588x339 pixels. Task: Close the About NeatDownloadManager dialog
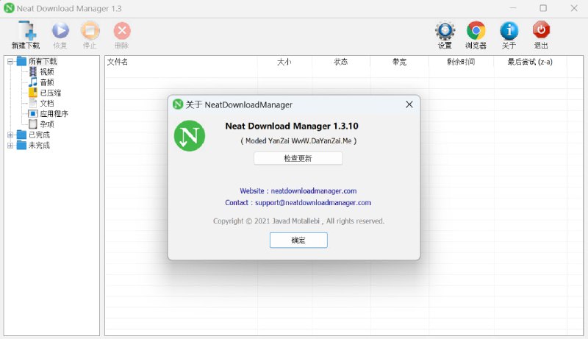pyautogui.click(x=409, y=104)
